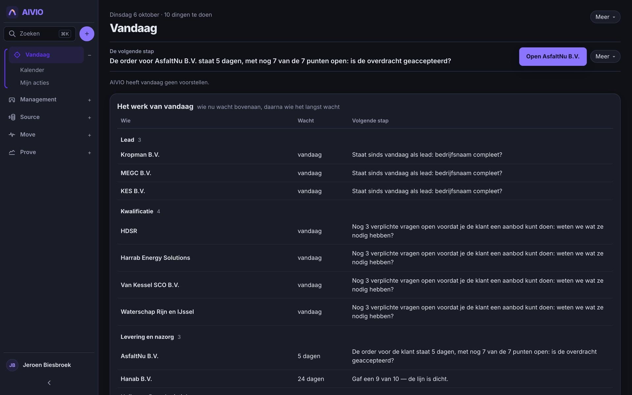Click the Open AsfaltNu B.V. button

553,57
